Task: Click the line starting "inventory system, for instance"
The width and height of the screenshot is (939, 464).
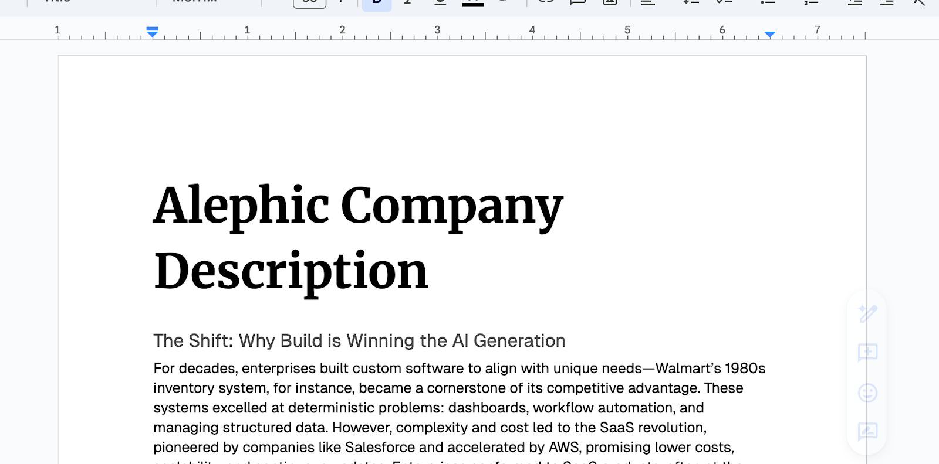Action: pos(448,388)
